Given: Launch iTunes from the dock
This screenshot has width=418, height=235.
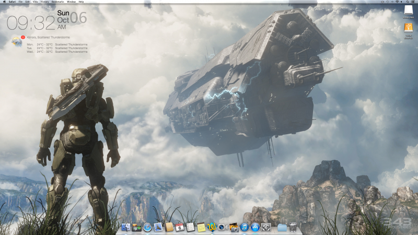Looking at the screenshot, I should pyautogui.click(x=245, y=227).
